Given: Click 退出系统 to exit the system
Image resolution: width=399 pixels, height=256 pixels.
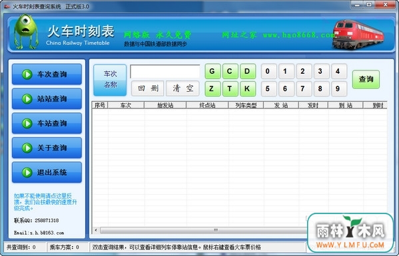Looking at the screenshot, I should point(47,172).
